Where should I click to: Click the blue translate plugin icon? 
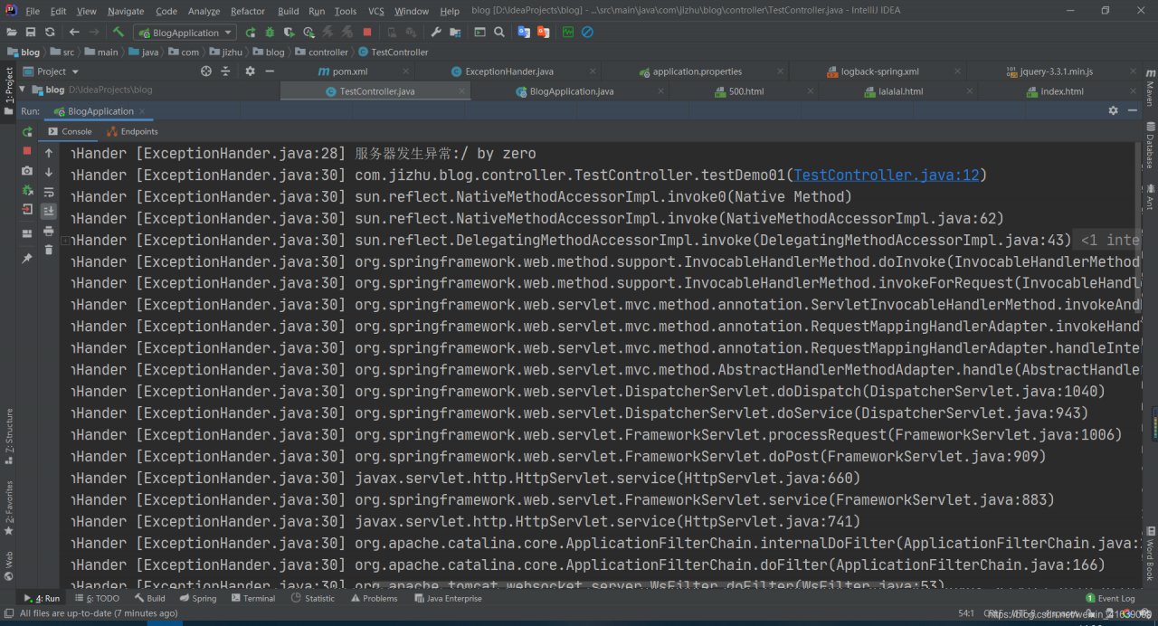524,32
